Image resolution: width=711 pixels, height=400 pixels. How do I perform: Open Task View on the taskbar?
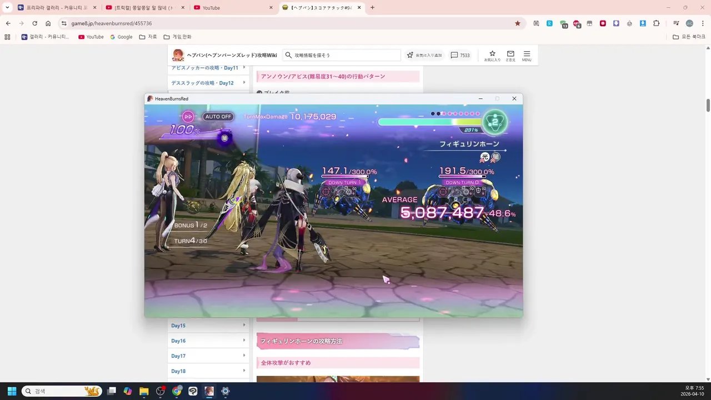click(112, 391)
